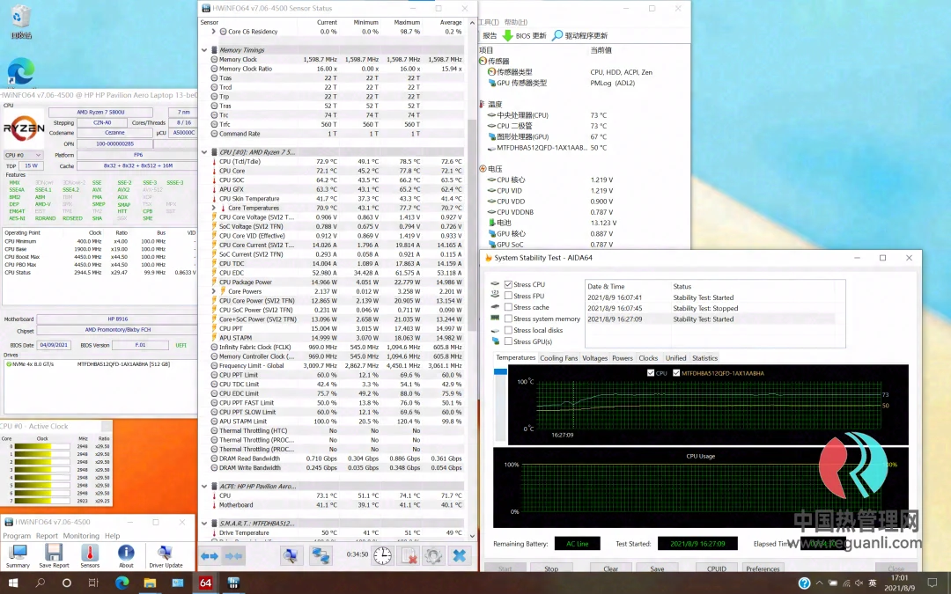Image resolution: width=951 pixels, height=594 pixels.
Task: Open the notification center icon
Action: pyautogui.click(x=933, y=583)
